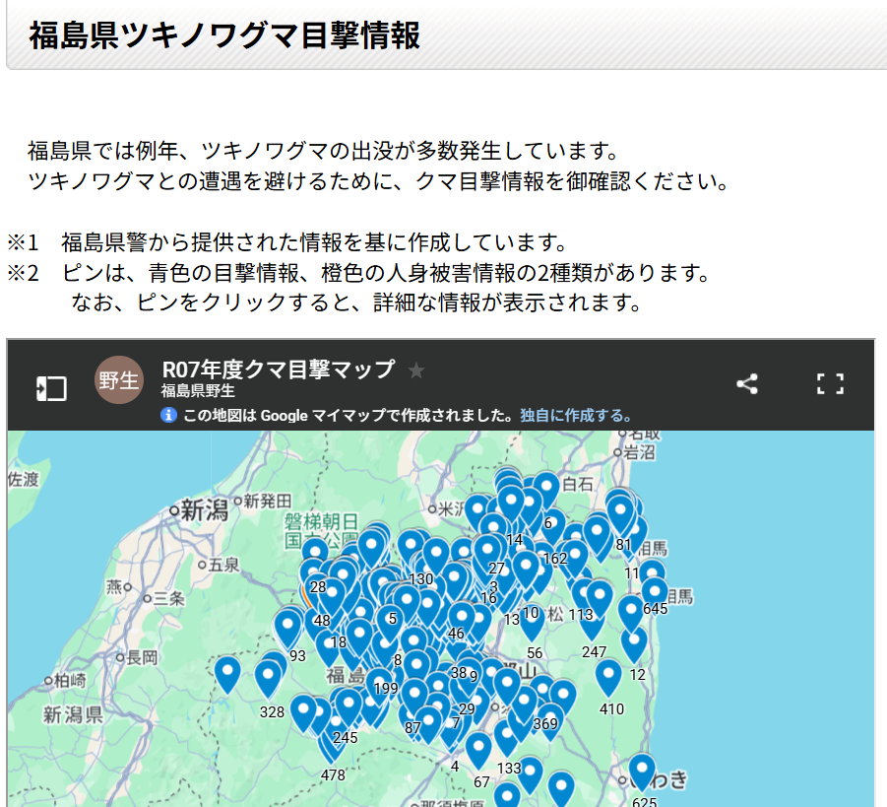Expand the map to fullscreen view
This screenshot has width=887, height=807.
tap(831, 384)
